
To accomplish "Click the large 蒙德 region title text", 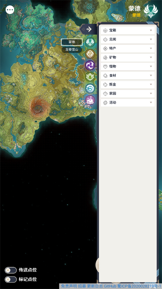I will pos(134,8).
